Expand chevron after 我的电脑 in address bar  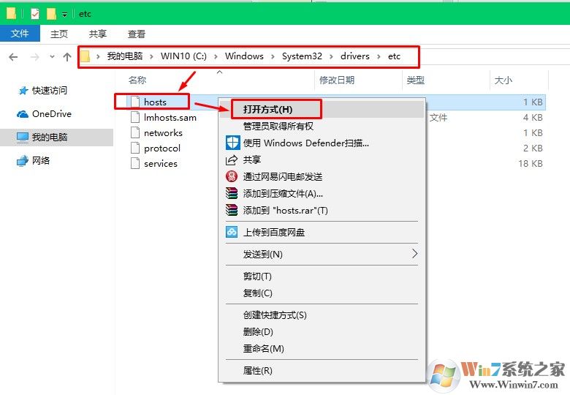click(151, 56)
